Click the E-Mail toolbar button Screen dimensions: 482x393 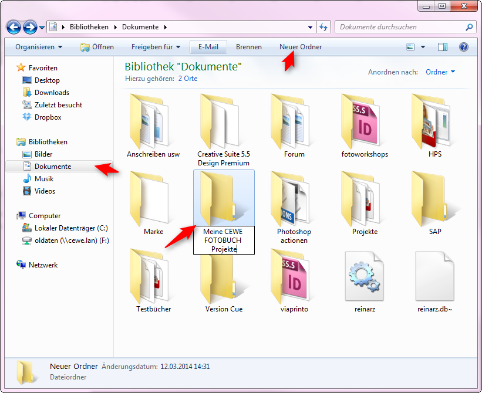click(208, 47)
